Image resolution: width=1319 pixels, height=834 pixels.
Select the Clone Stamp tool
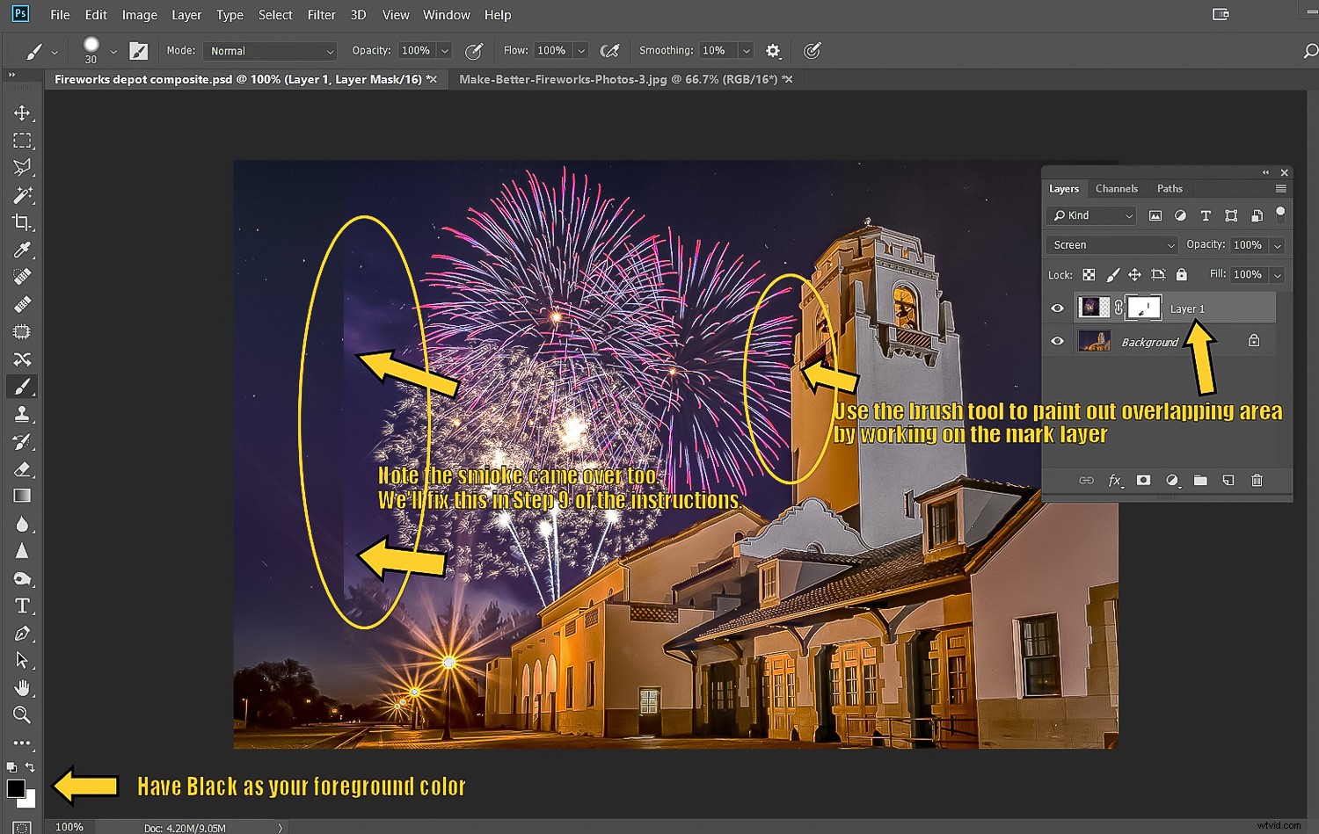pyautogui.click(x=22, y=413)
